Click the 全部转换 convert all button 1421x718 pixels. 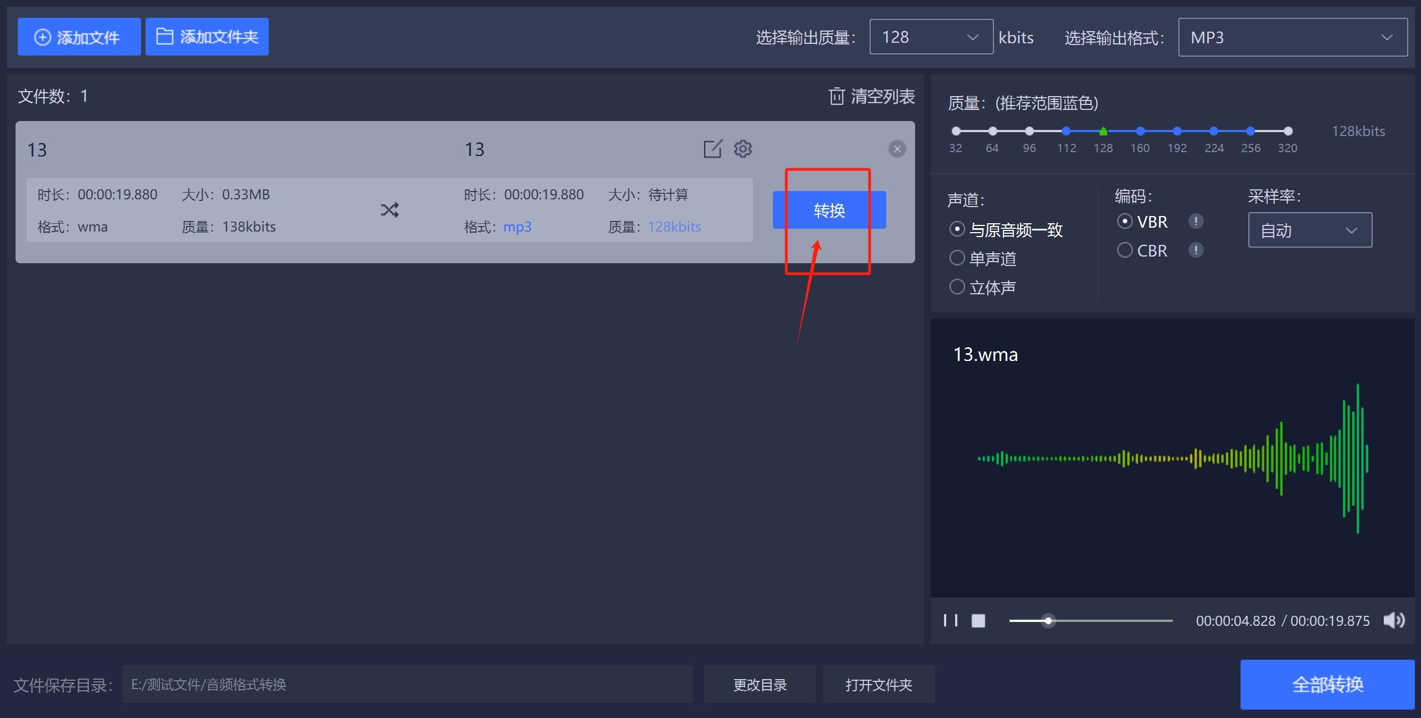(1327, 684)
